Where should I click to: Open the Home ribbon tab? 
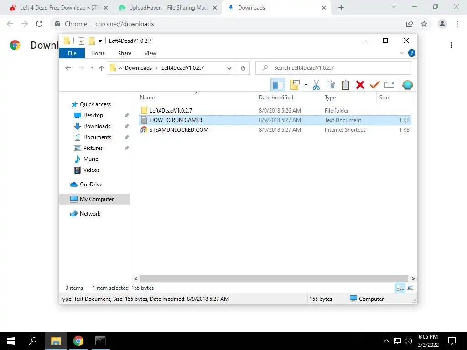pyautogui.click(x=98, y=53)
